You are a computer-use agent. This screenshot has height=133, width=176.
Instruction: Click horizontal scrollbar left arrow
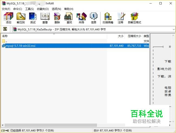[3, 125]
